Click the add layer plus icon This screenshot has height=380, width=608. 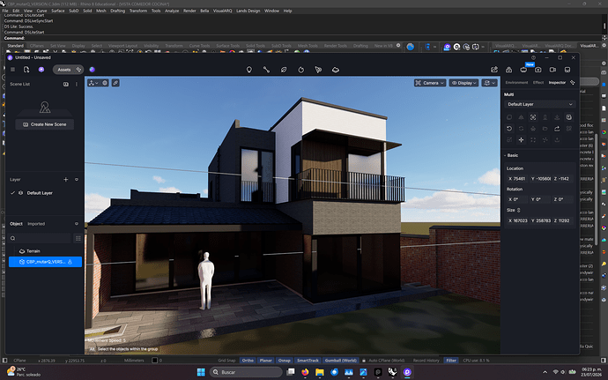click(65, 179)
